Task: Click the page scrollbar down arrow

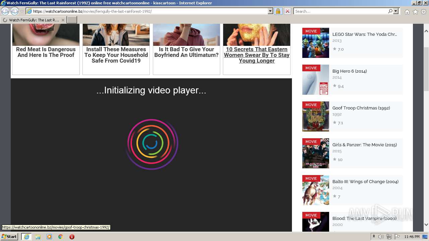Action: [x=426, y=225]
